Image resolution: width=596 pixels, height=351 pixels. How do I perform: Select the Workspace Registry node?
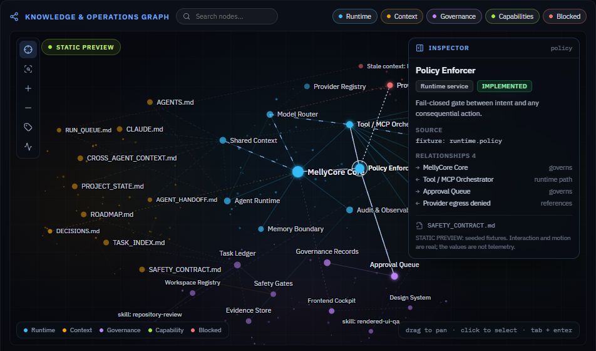pyautogui.click(x=192, y=293)
